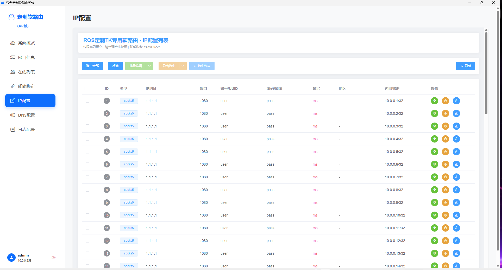Click the red logout icon beside admin
502x270 pixels.
pyautogui.click(x=54, y=258)
